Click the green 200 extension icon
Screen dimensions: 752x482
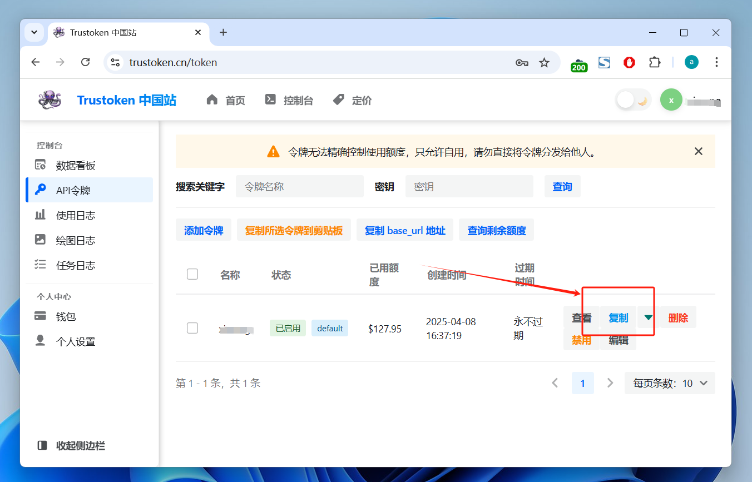click(579, 64)
